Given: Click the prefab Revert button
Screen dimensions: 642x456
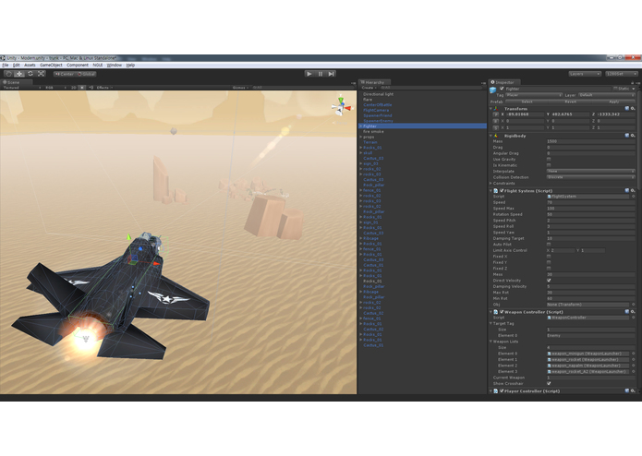Looking at the screenshot, I should 571,102.
